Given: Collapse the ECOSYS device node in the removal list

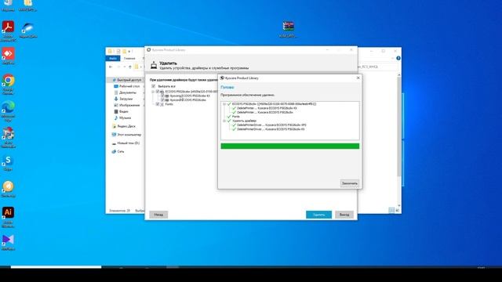Looking at the screenshot, I should [153, 92].
